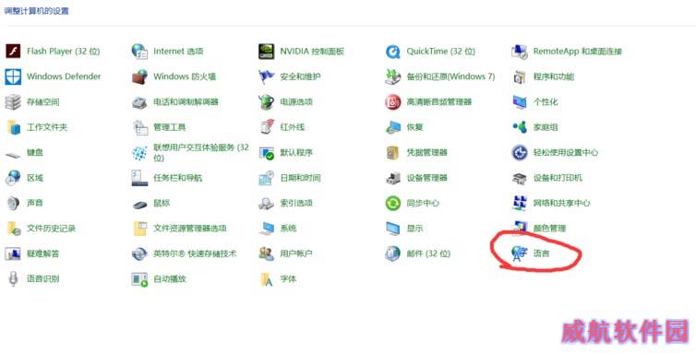Open the 默认程序 icon
This screenshot has width=696, height=353.
267,153
